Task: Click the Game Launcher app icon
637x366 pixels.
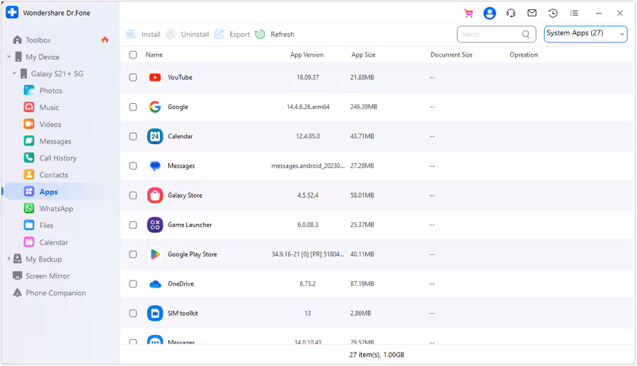Action: click(x=155, y=225)
